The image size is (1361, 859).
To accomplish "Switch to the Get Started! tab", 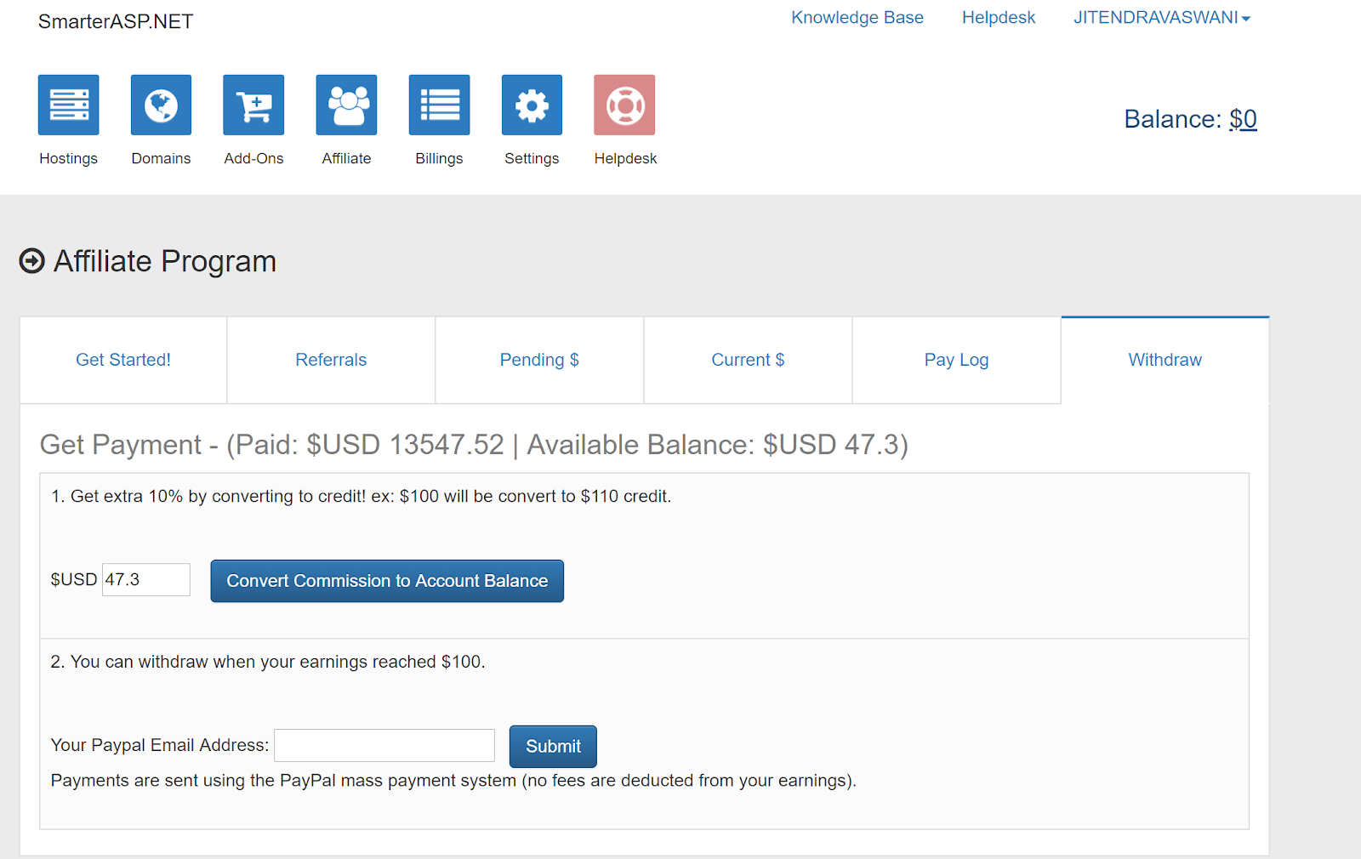I will 123,360.
